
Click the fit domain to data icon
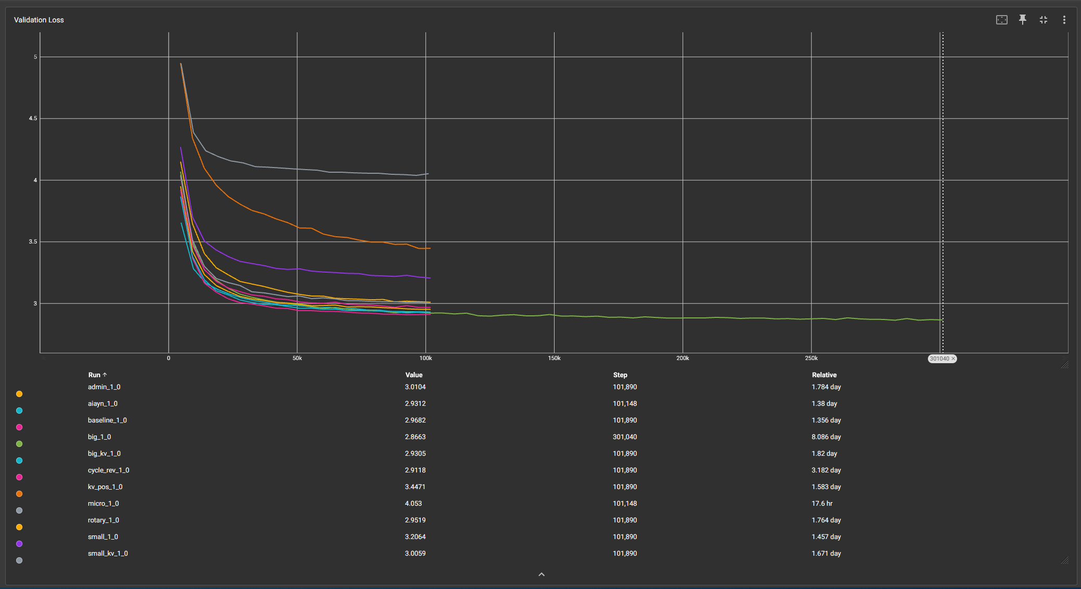click(x=1001, y=20)
